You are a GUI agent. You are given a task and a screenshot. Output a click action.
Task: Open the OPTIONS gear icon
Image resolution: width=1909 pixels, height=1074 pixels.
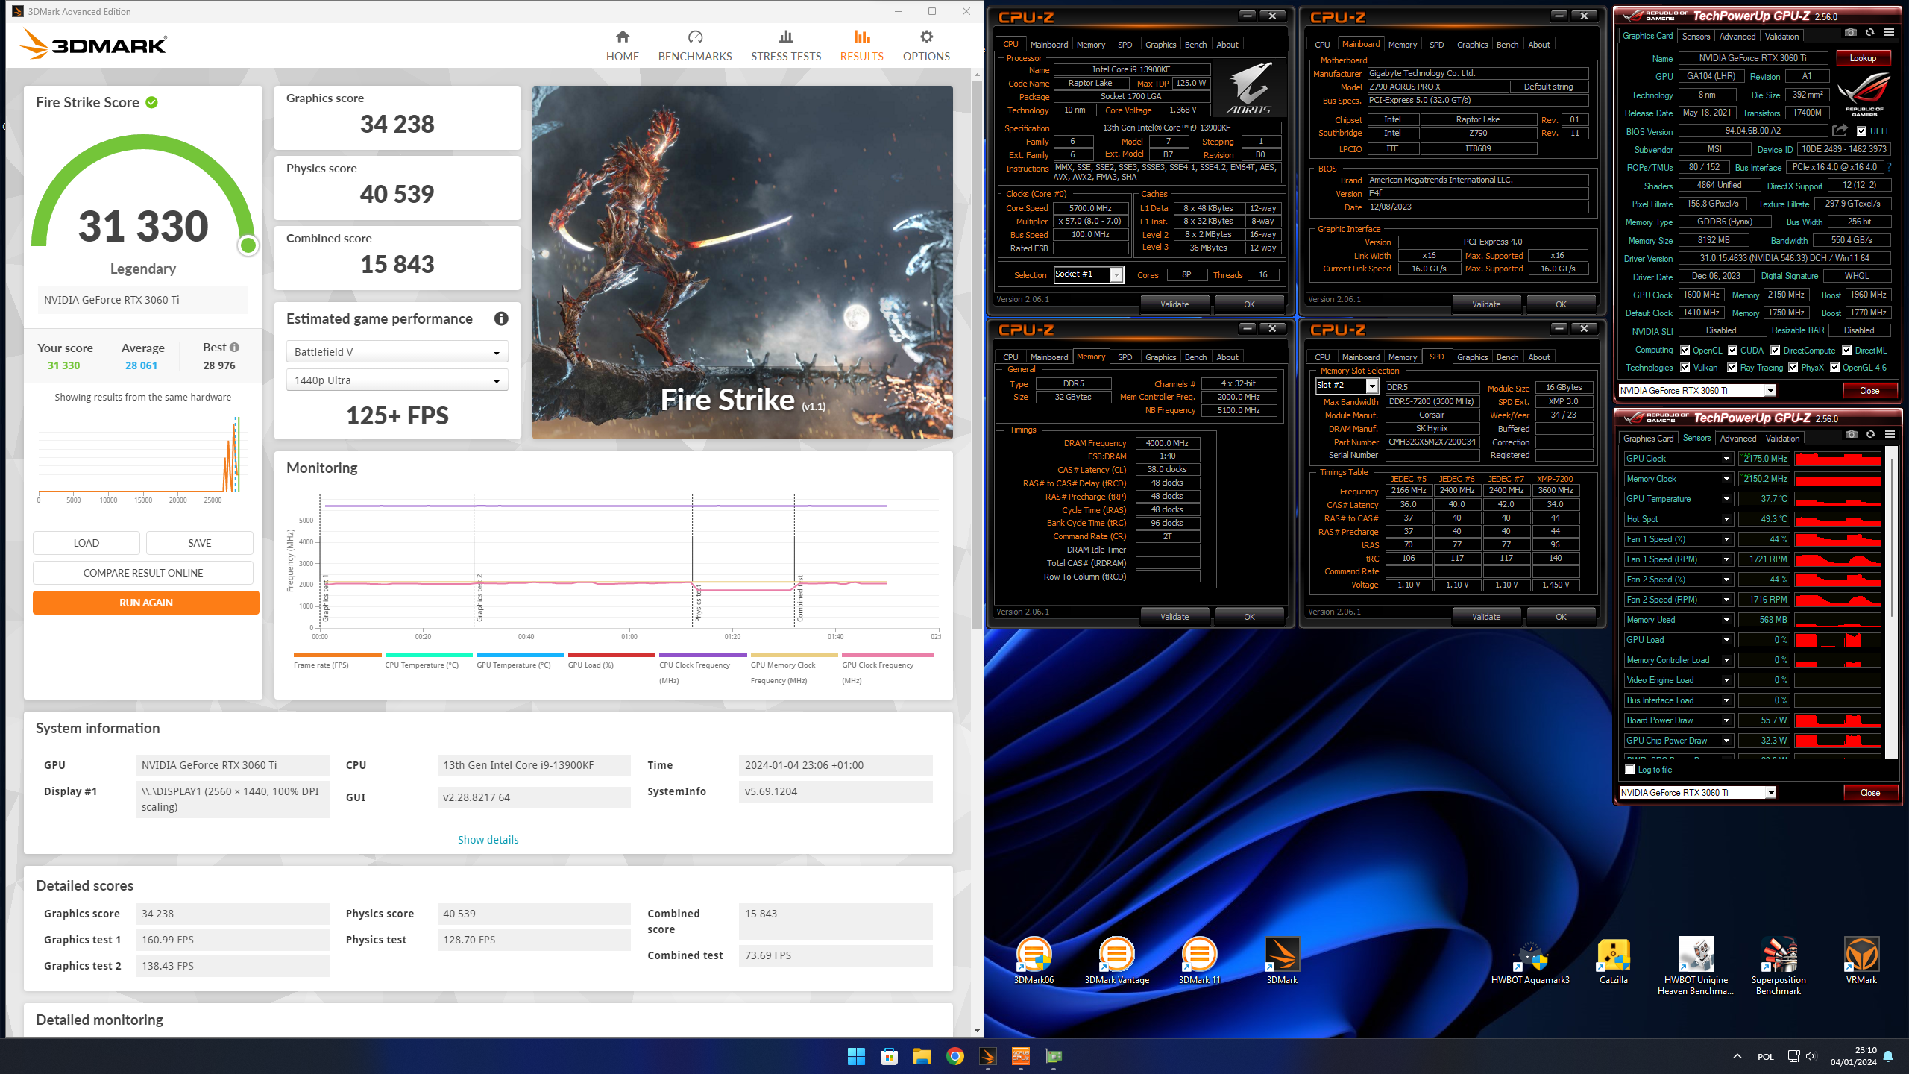(x=926, y=37)
